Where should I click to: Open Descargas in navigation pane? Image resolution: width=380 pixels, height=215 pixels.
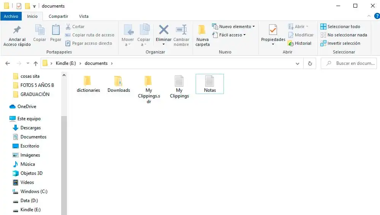(27, 128)
